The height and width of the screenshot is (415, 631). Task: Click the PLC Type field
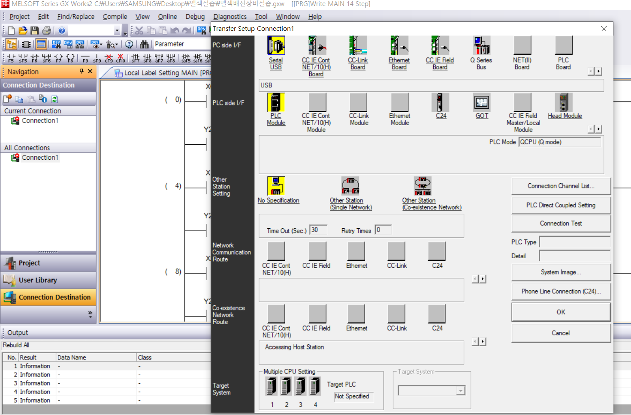(x=575, y=242)
